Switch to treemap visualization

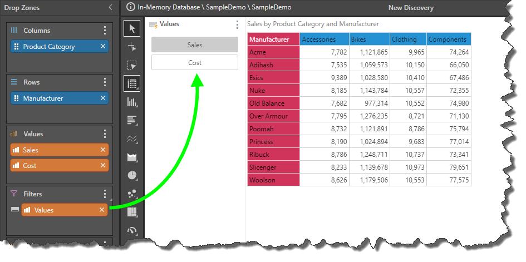[x=132, y=212]
